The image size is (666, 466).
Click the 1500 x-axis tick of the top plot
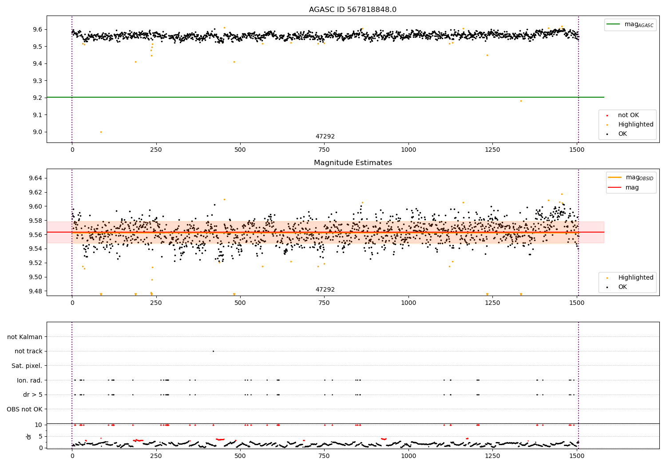point(577,150)
